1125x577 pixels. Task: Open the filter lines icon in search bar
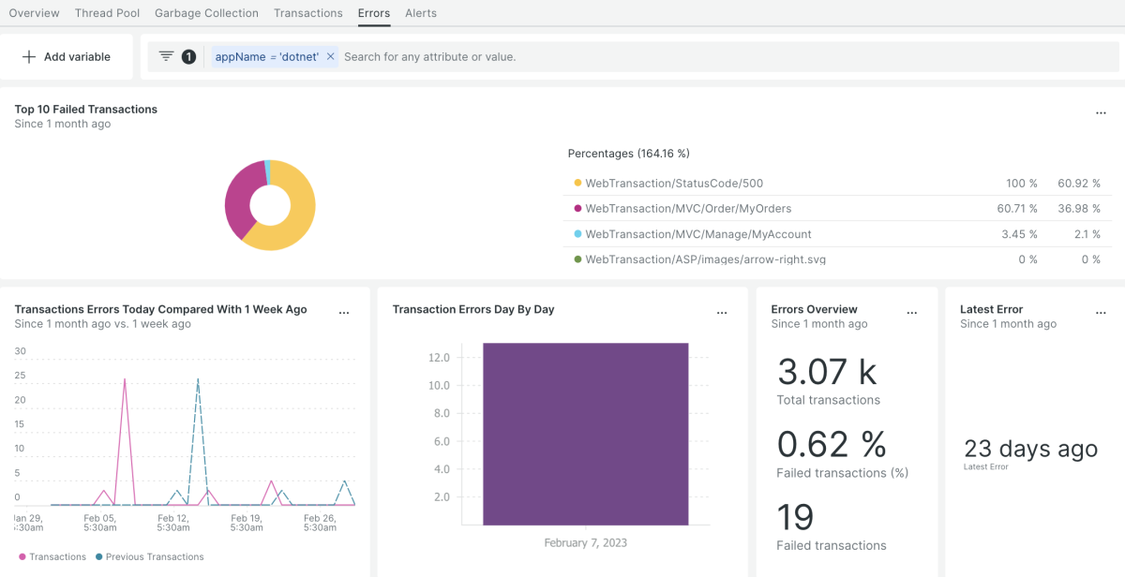point(166,56)
